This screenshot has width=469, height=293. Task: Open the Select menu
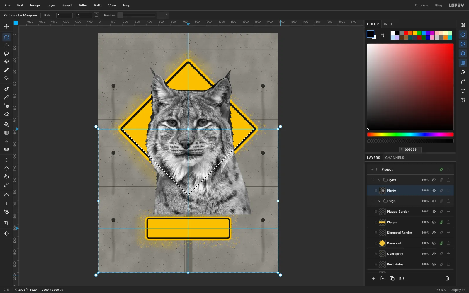[67, 5]
